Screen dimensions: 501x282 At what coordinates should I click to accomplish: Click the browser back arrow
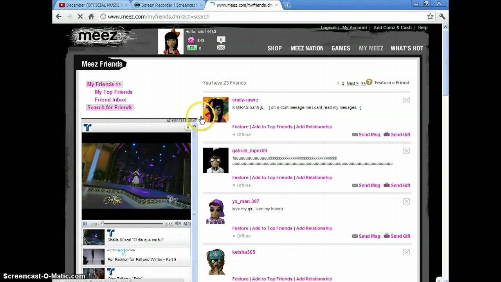(x=59, y=16)
